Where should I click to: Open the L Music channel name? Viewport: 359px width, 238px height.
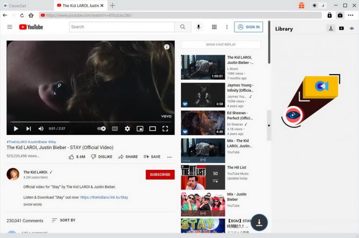(233, 69)
